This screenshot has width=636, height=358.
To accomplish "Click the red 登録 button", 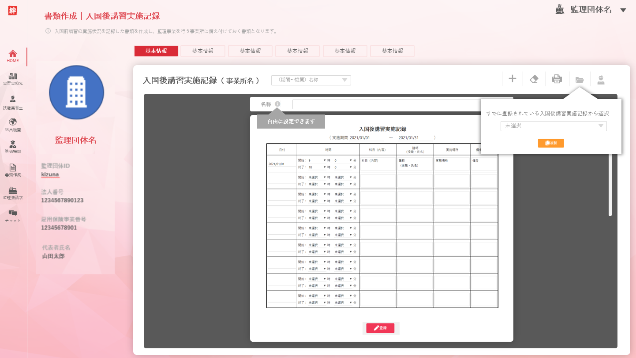I will pos(380,328).
